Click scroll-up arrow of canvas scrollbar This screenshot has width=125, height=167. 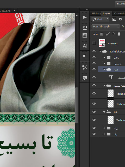(x=77, y=15)
